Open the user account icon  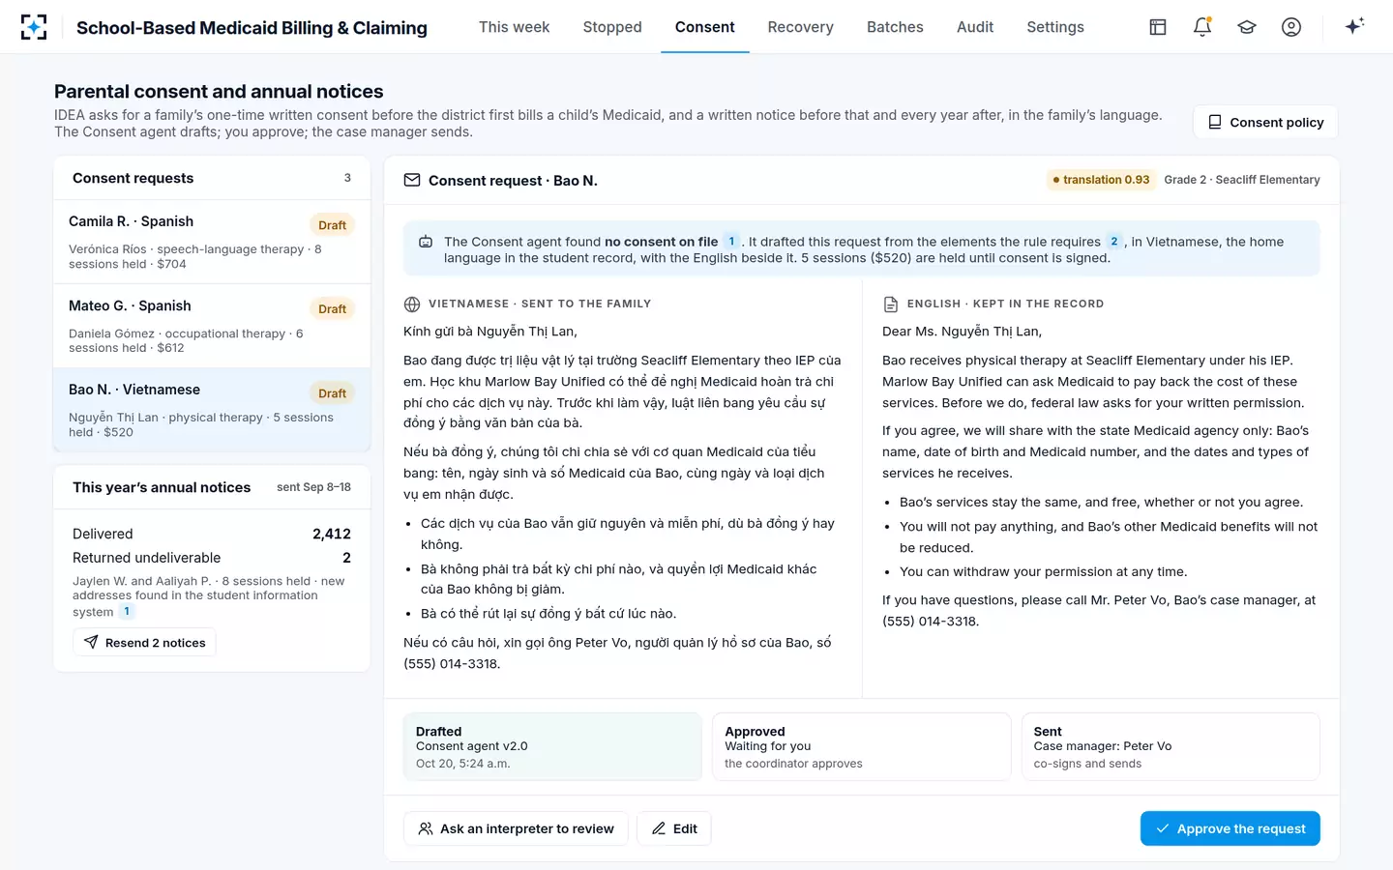[1291, 27]
